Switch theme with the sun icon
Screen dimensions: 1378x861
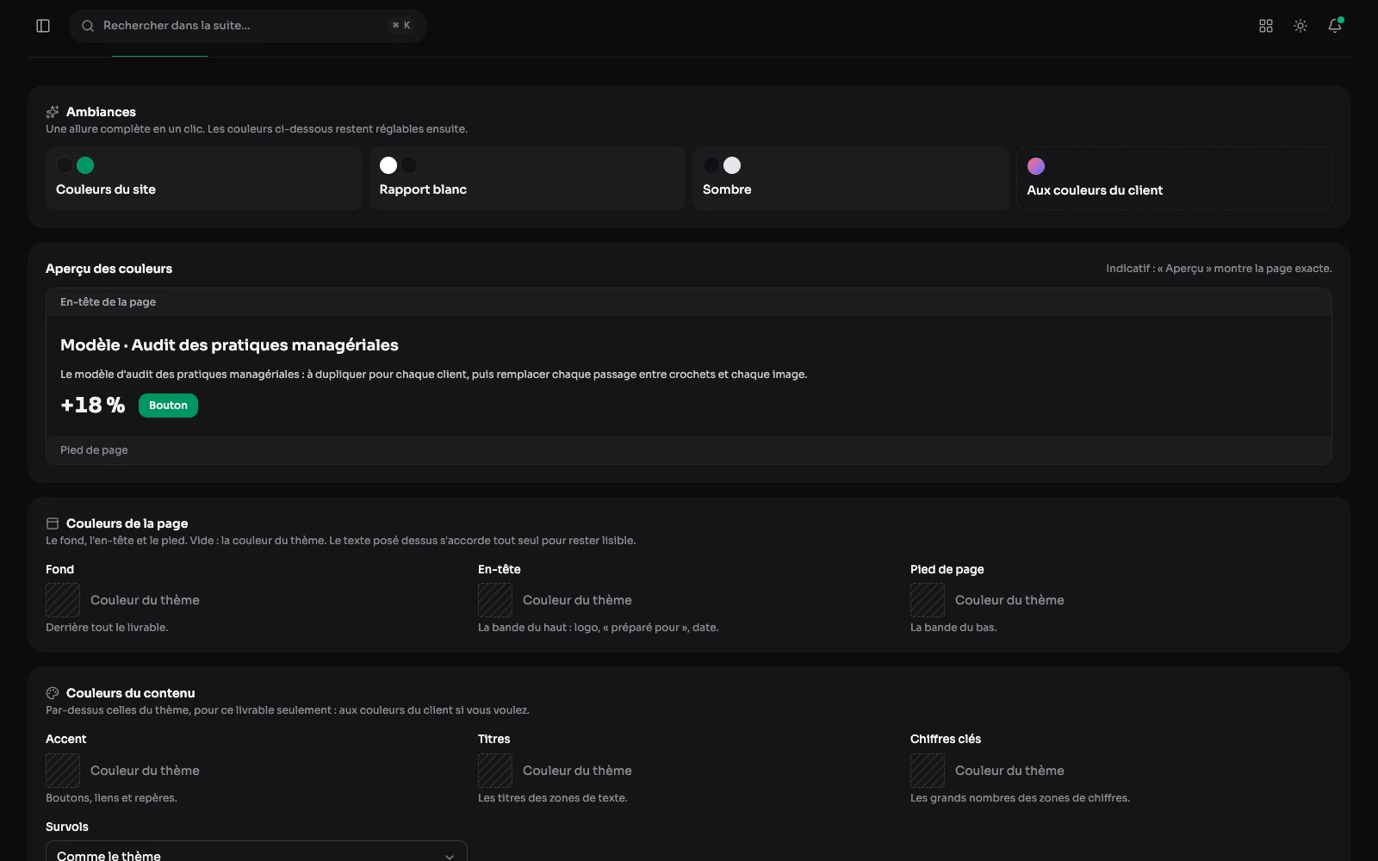click(x=1300, y=26)
